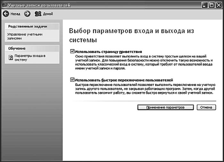
Task: Click the Назад label in toolbar
Action: click(x=15, y=14)
